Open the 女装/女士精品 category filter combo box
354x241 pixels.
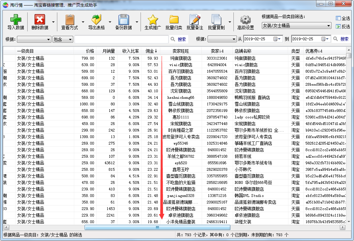[296, 26]
